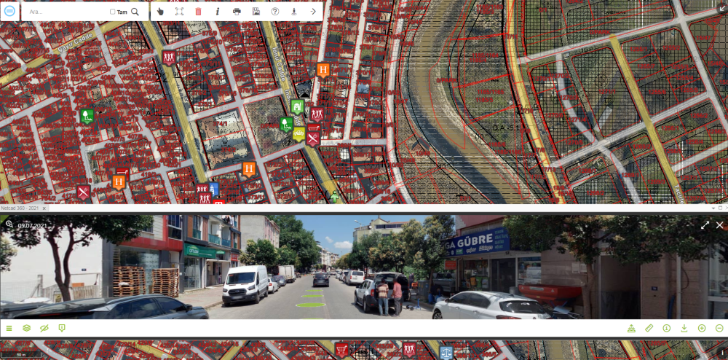Image resolution: width=728 pixels, height=360 pixels.
Task: Open the panorama layers stack icon
Action: coord(26,328)
